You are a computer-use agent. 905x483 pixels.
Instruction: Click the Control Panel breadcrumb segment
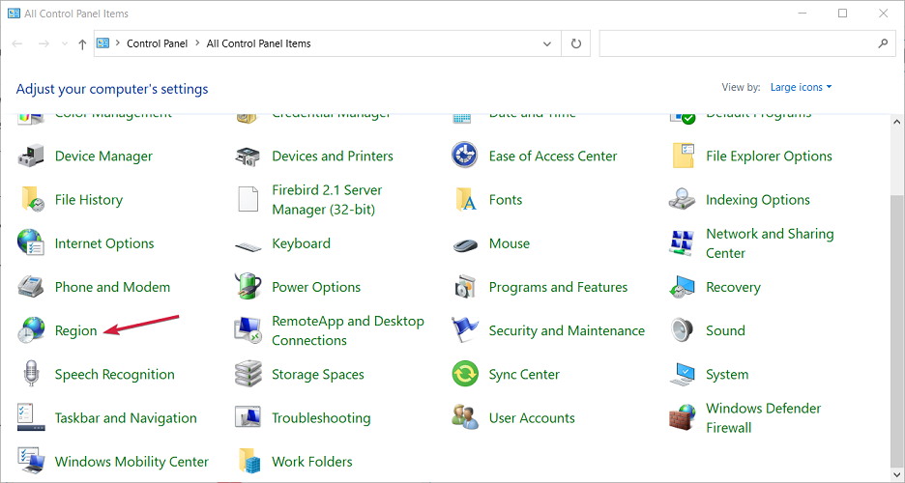(x=157, y=43)
